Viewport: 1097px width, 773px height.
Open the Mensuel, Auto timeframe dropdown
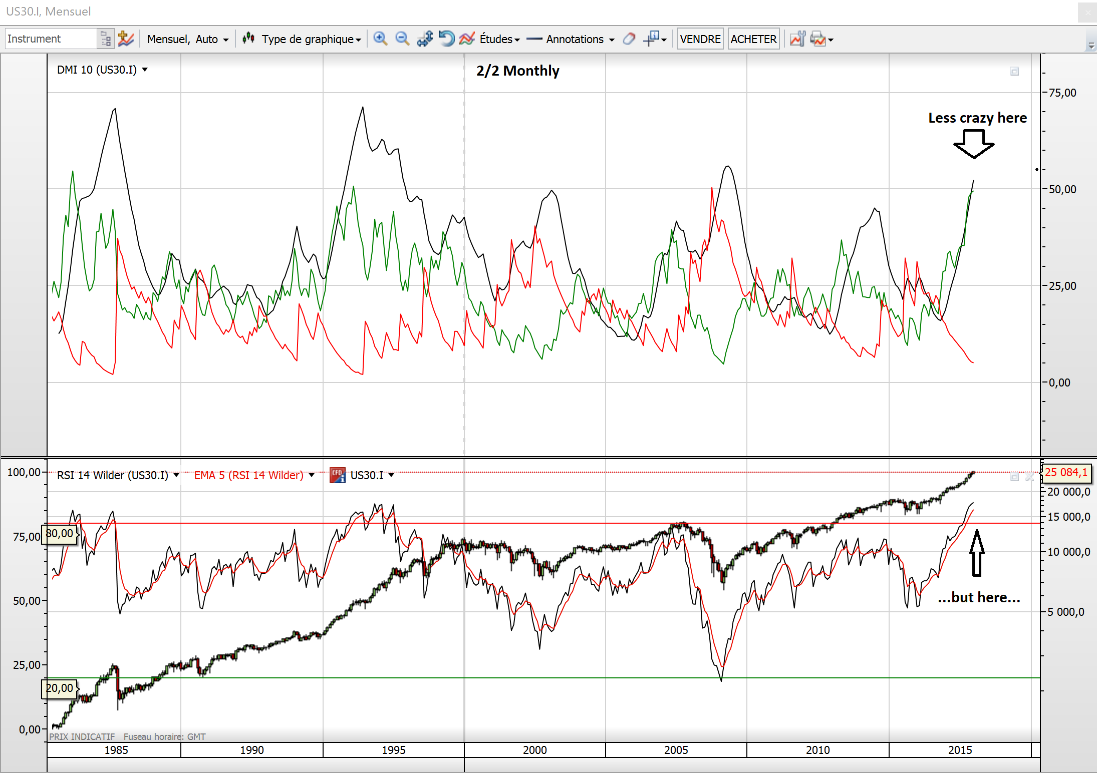(187, 39)
